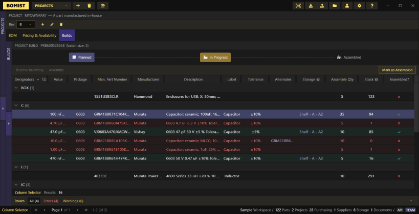The width and height of the screenshot is (419, 214).
Task: Toggle assembled mark for 46333C inductor
Action: click(x=399, y=176)
